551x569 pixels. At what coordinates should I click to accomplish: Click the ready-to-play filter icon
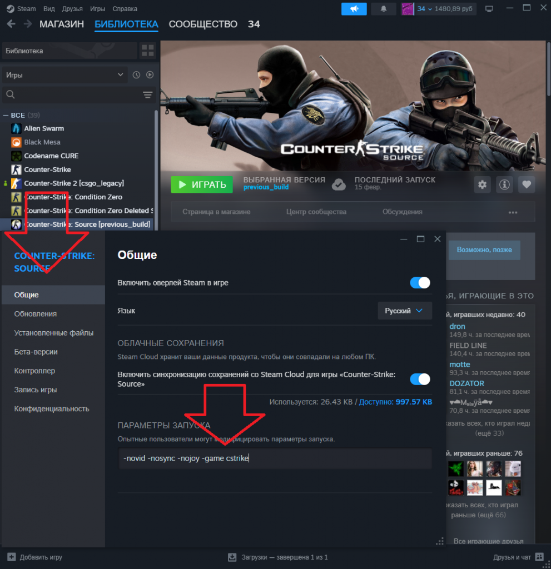click(x=150, y=75)
